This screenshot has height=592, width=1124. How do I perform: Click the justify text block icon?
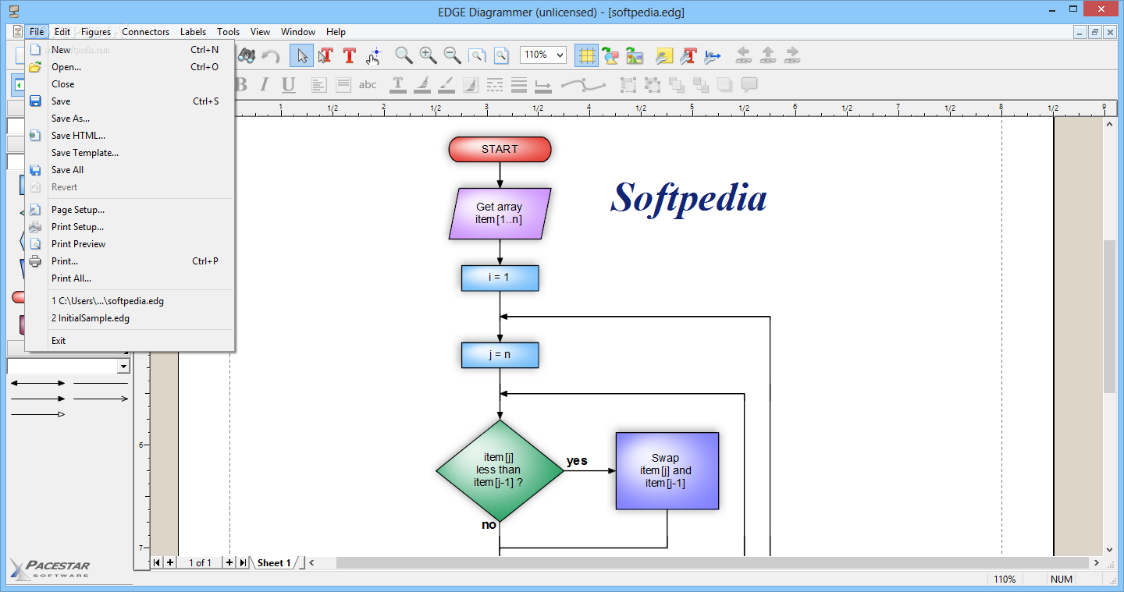(x=343, y=84)
